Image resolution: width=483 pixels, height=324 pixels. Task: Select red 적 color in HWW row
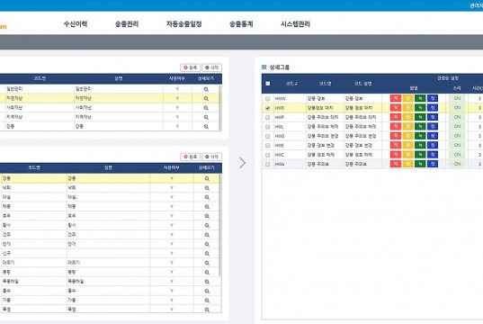(396, 98)
